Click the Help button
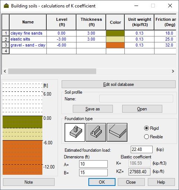Screen dimensions: 179x190 point(161,182)
